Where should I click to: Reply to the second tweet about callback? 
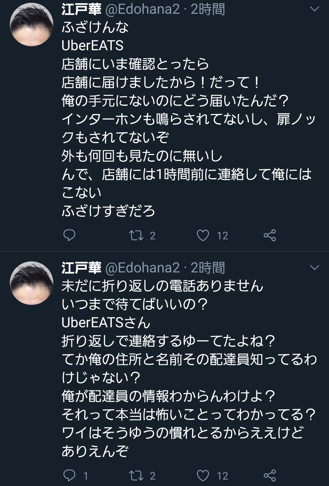point(69,475)
